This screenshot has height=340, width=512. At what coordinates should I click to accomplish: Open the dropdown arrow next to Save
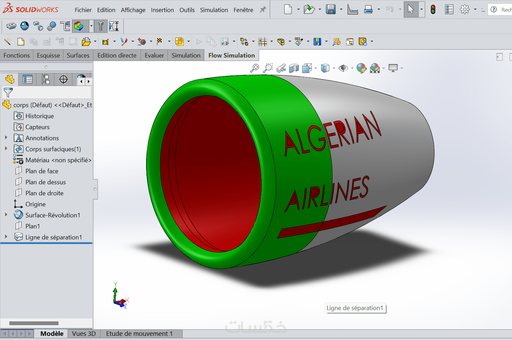[341, 10]
